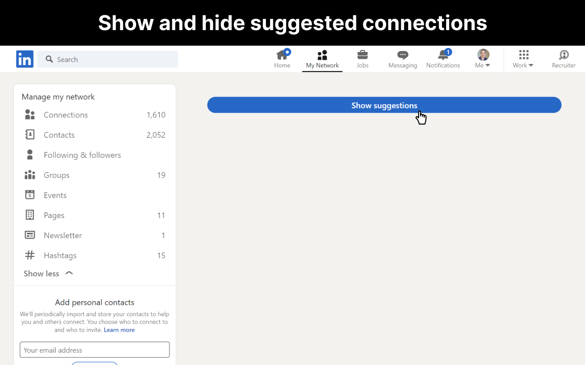Click the Following & followers person icon
585x365 pixels.
(x=30, y=155)
